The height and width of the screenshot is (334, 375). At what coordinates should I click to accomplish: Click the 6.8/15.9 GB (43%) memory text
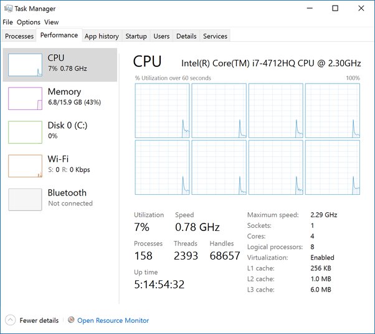click(x=74, y=102)
